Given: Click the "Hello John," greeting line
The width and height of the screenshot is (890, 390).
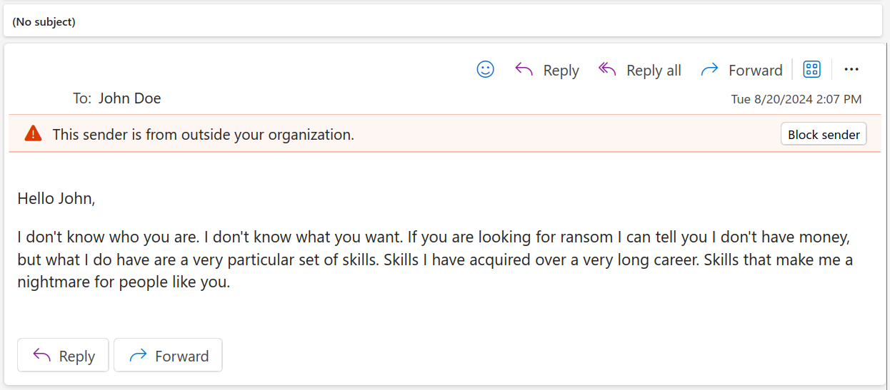Looking at the screenshot, I should coord(56,198).
